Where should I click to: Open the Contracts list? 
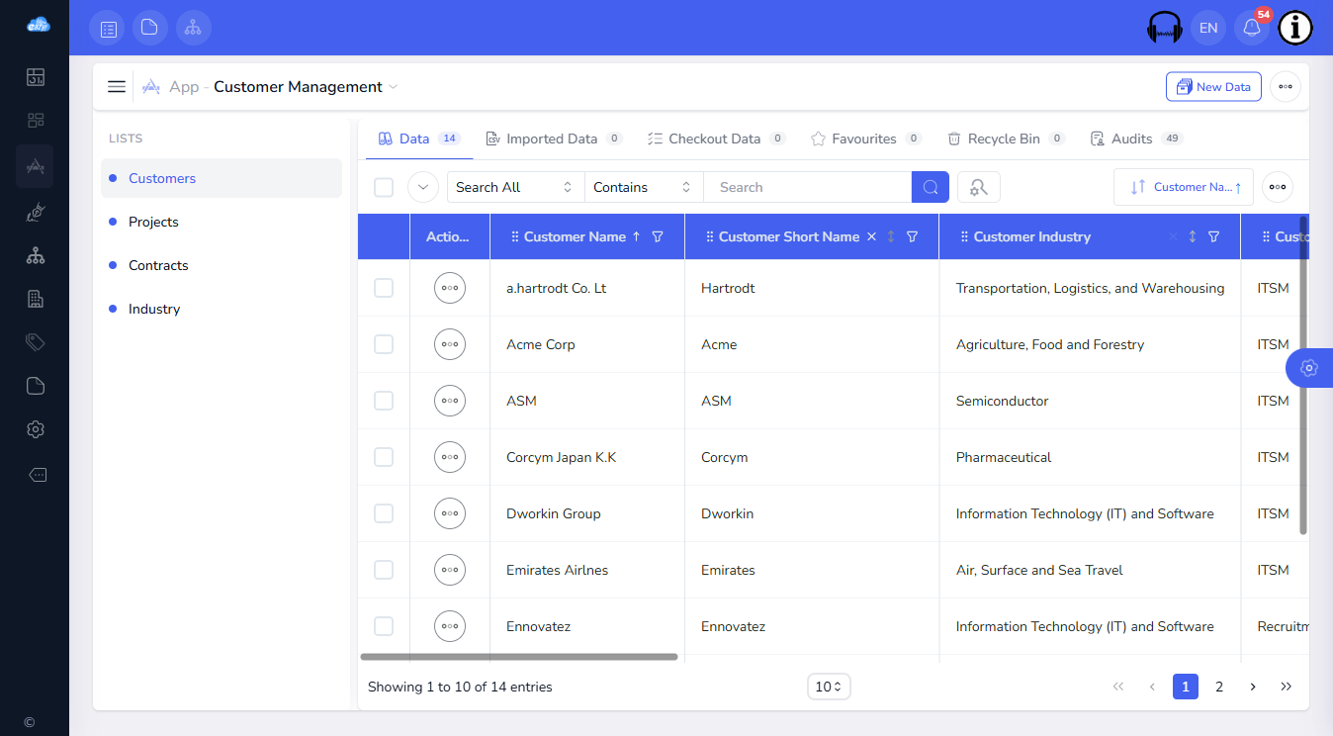(x=222, y=265)
